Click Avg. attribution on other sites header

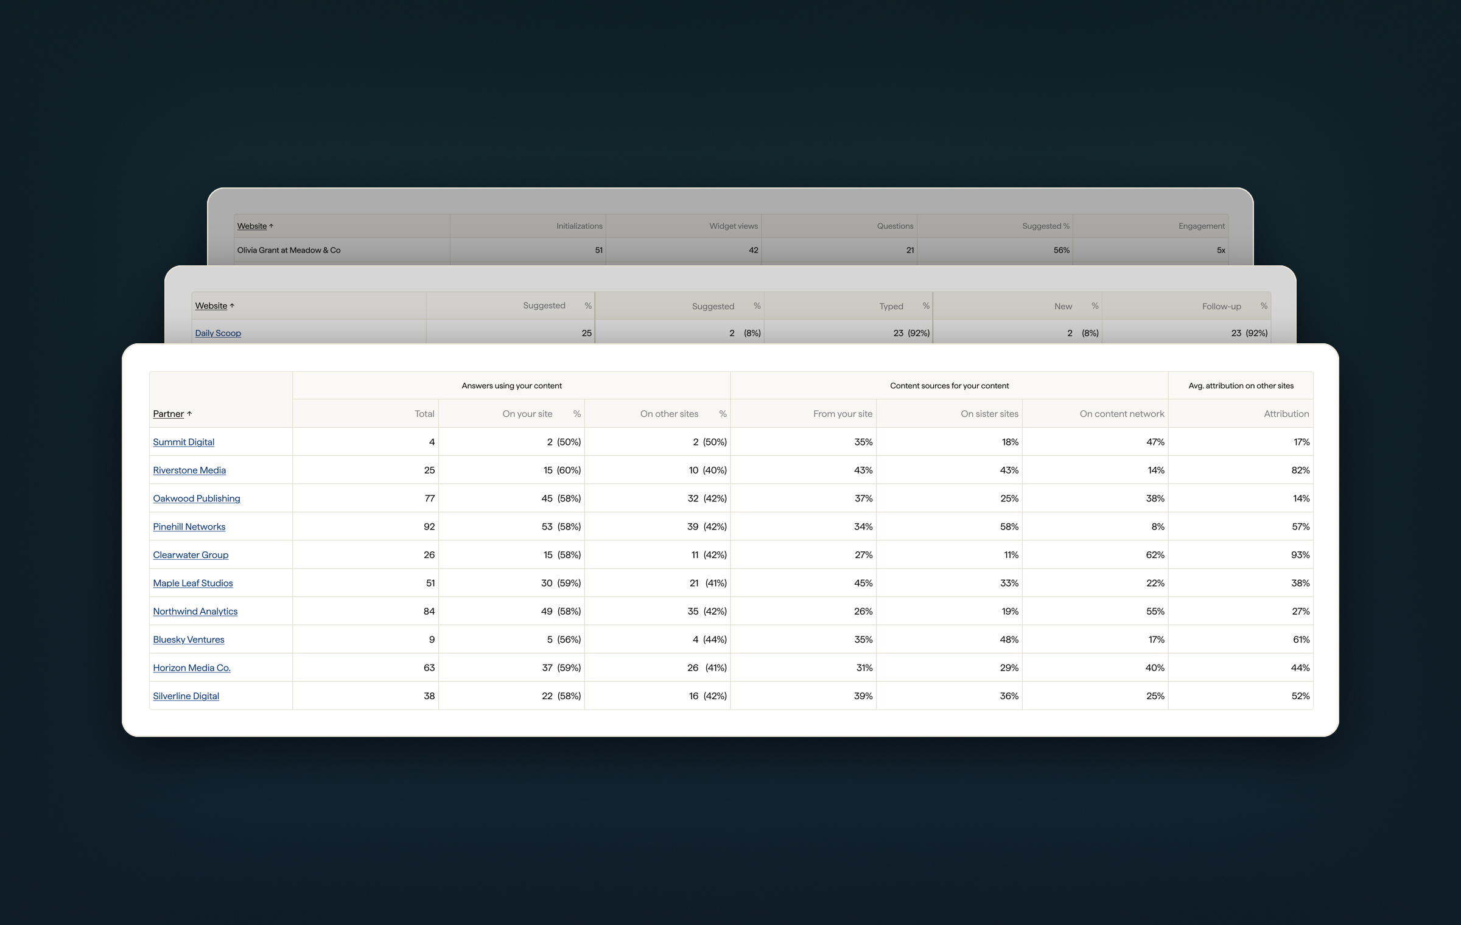[1241, 386]
